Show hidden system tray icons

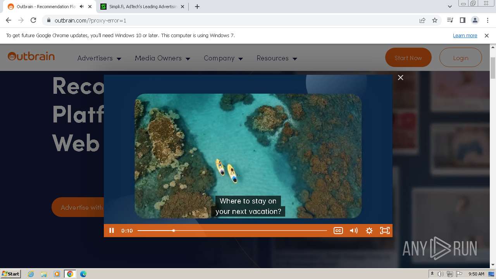[x=432, y=274]
